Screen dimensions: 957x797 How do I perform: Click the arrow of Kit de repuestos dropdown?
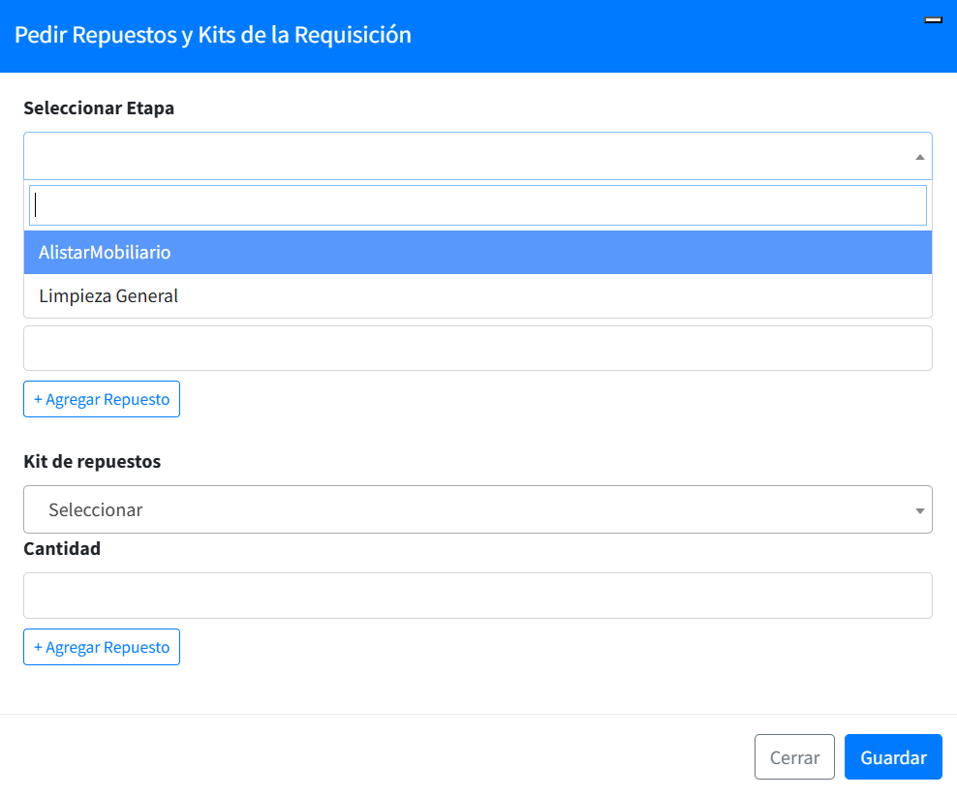pos(919,510)
